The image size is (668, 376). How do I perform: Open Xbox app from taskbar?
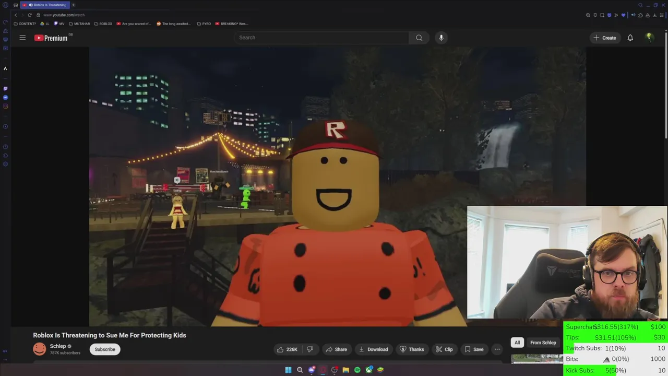pos(369,370)
